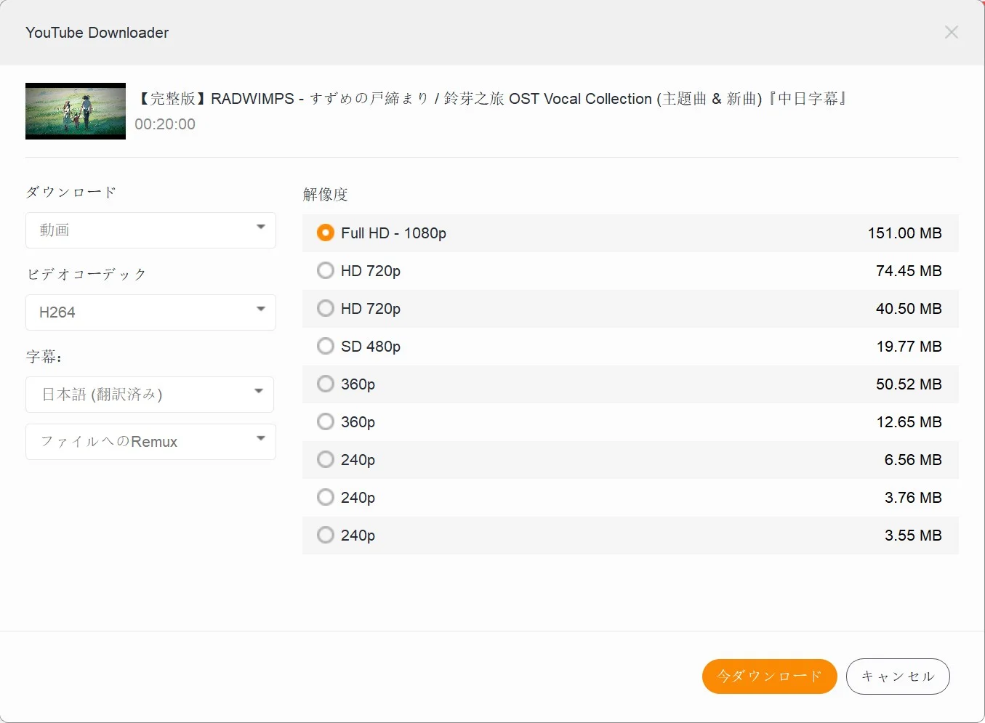Open the ファイルへのRemux dropdown
985x723 pixels.
tap(150, 442)
